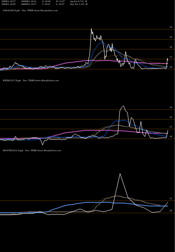175x252 pixels.
Task: Click the highest price peak on daily chart
Action: click(91, 29)
